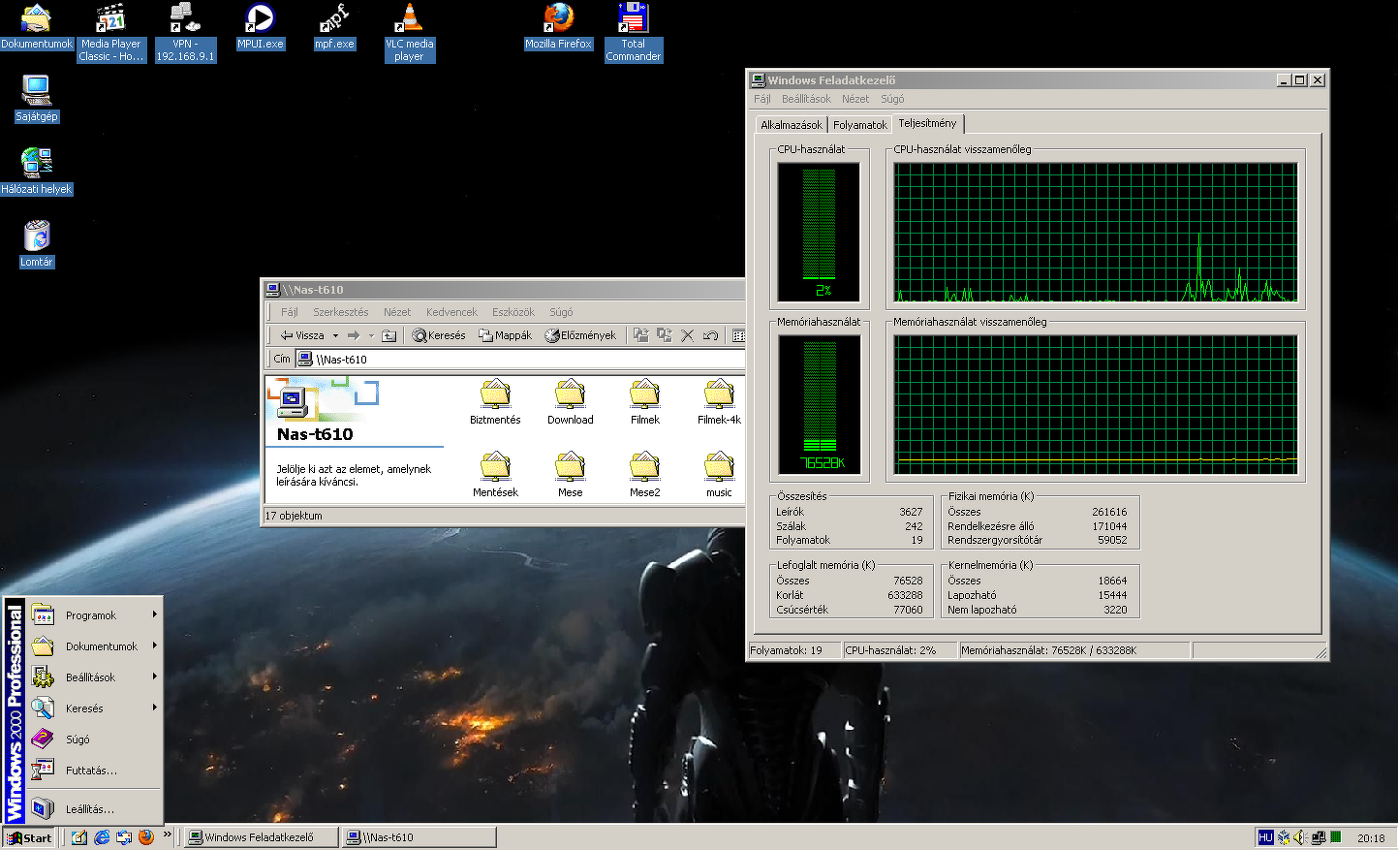The image size is (1398, 850).
Task: Select the VLC media player desktop icon
Action: tap(409, 32)
